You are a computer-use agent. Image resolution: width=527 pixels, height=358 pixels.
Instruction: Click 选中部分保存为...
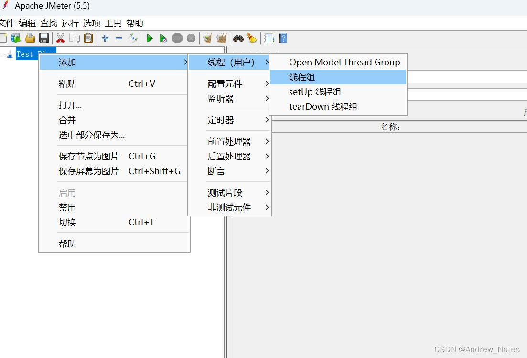tap(114, 135)
